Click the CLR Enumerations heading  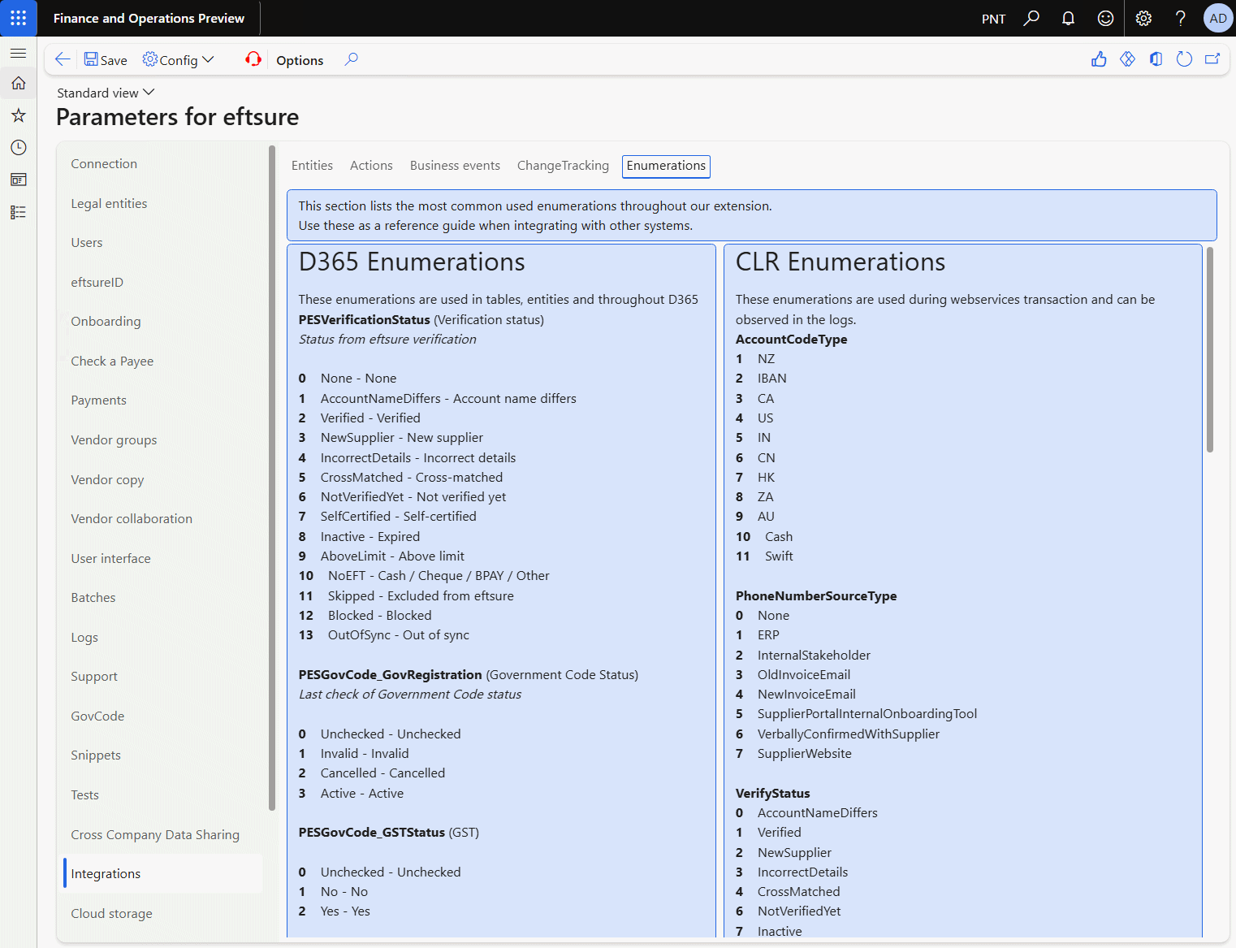click(841, 262)
